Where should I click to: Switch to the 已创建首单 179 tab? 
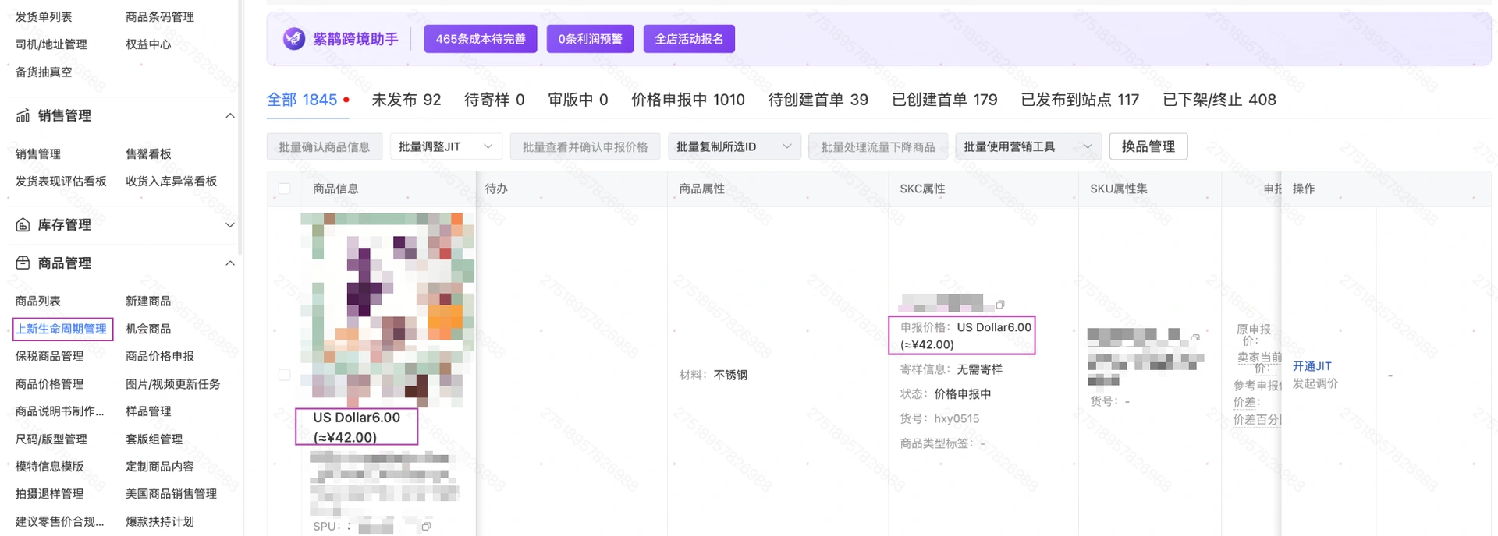945,100
